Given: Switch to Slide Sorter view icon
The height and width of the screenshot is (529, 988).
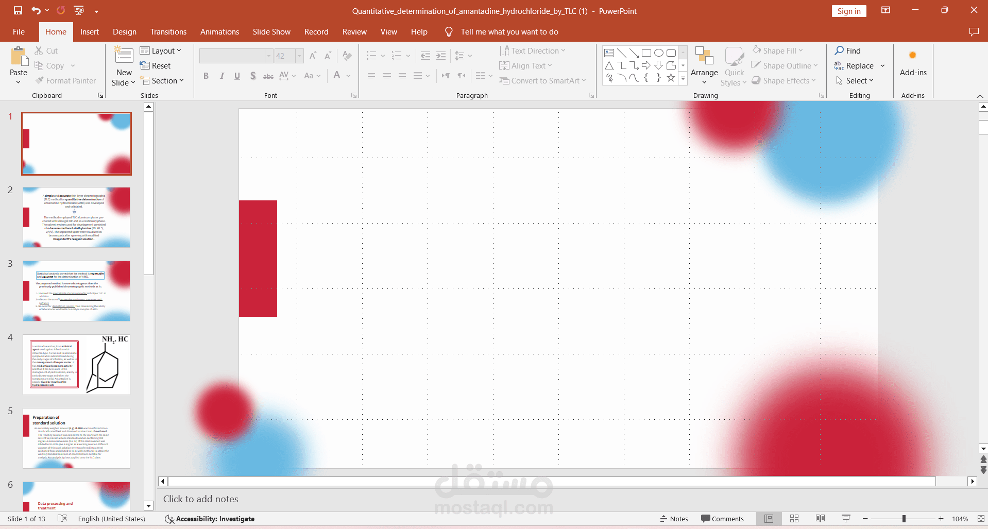Looking at the screenshot, I should tap(794, 519).
